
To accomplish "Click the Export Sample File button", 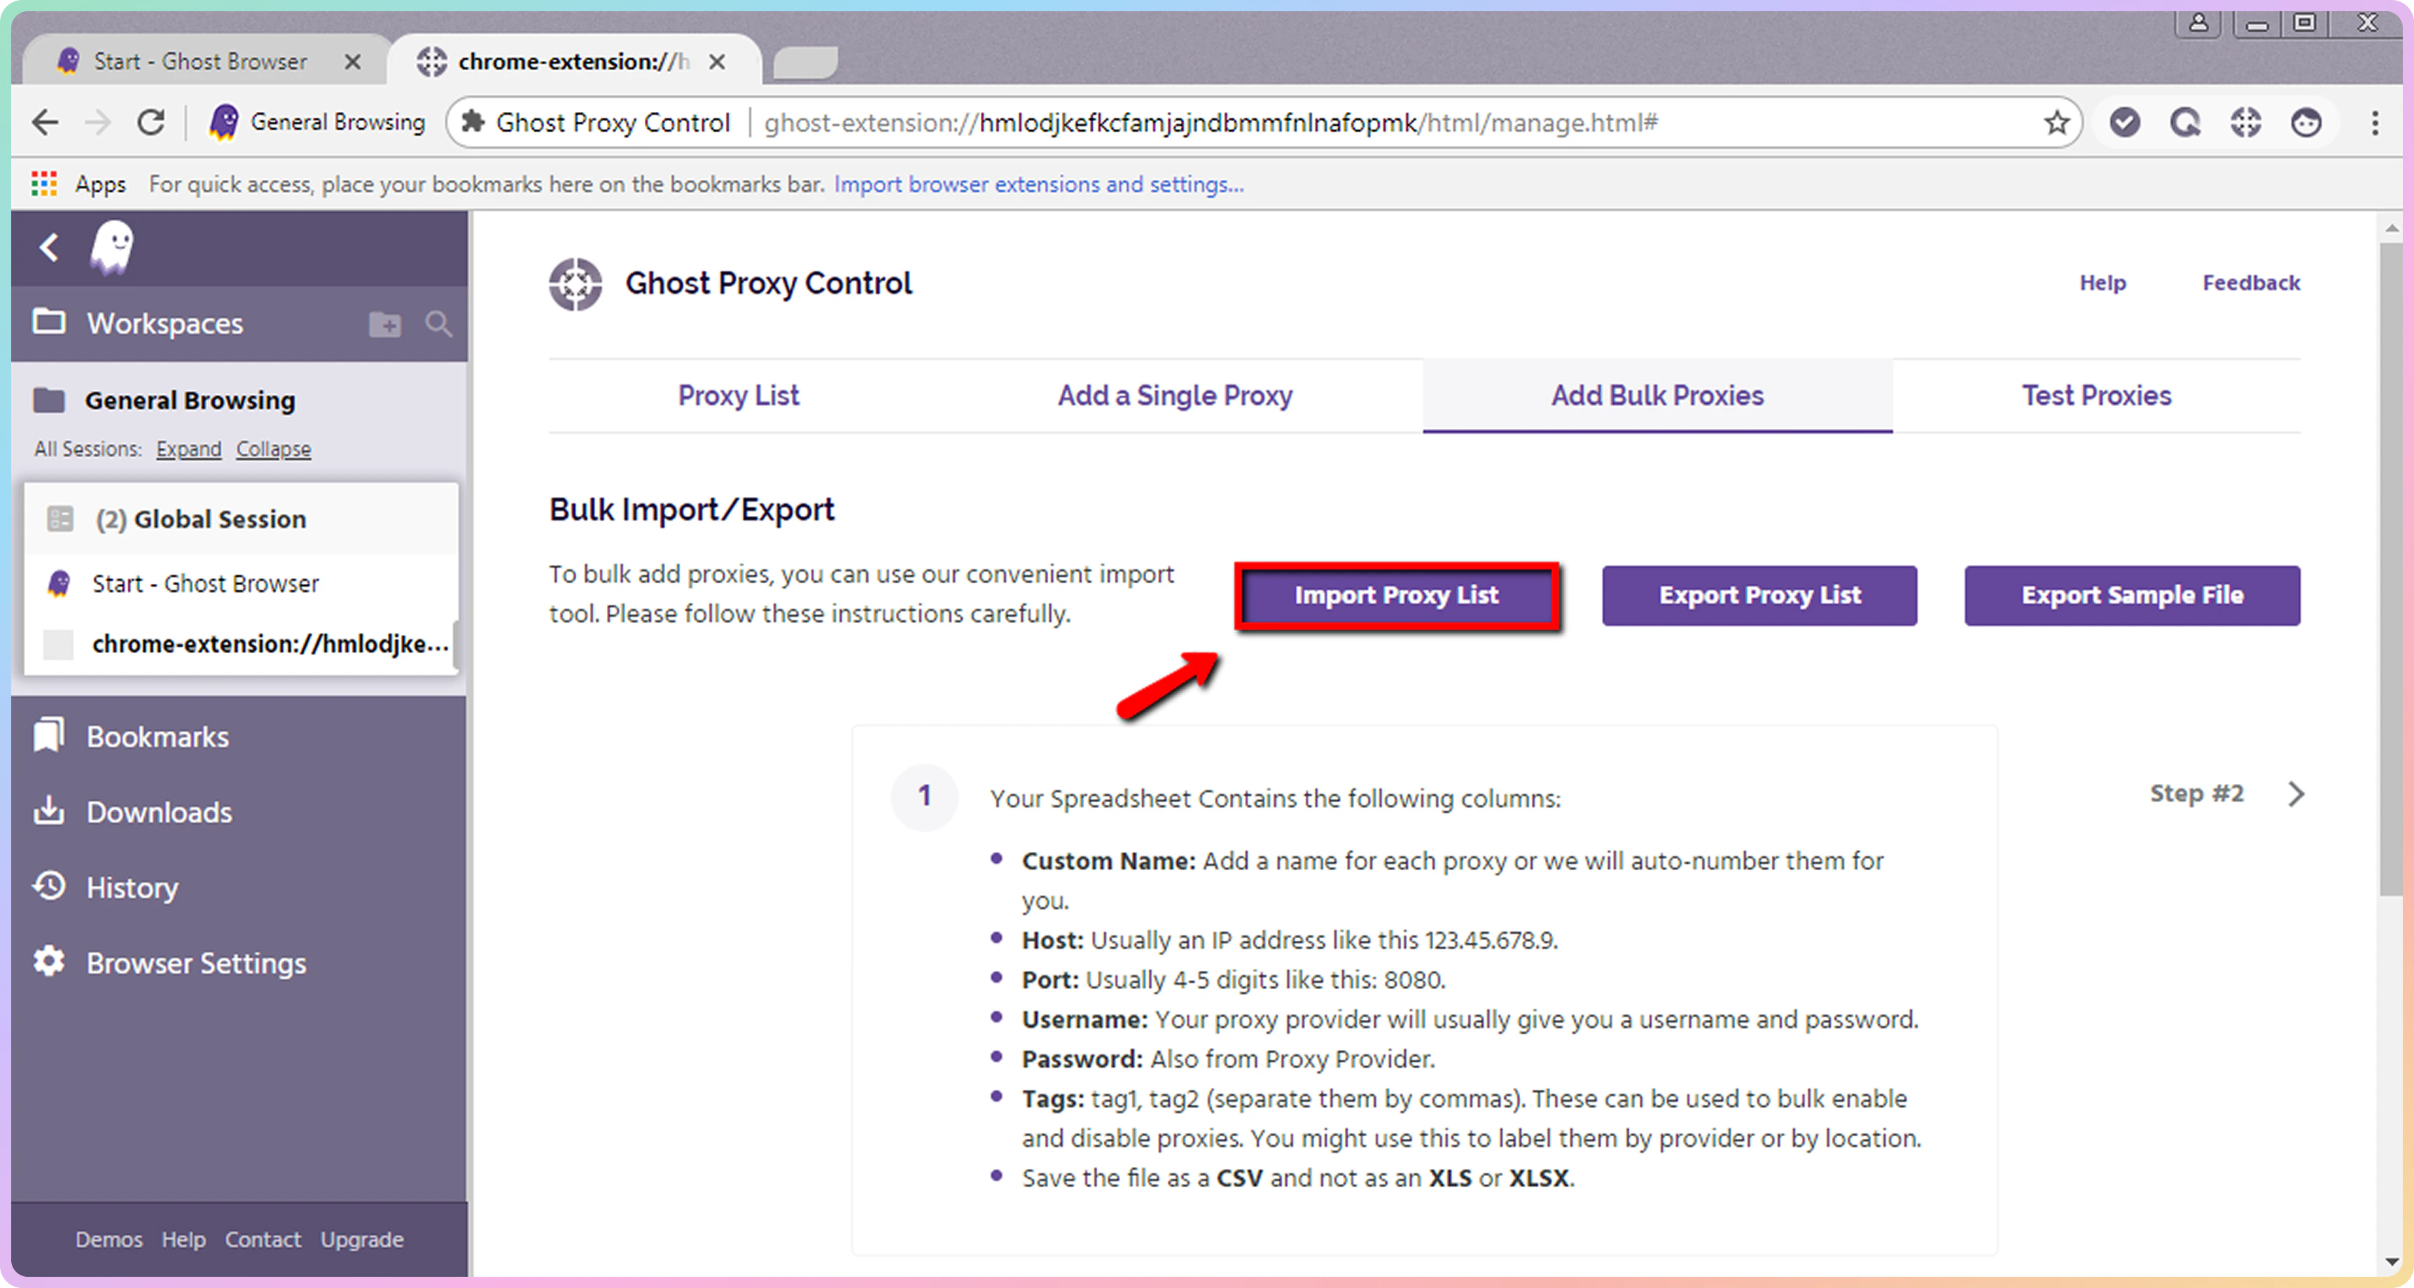I will tap(2131, 596).
